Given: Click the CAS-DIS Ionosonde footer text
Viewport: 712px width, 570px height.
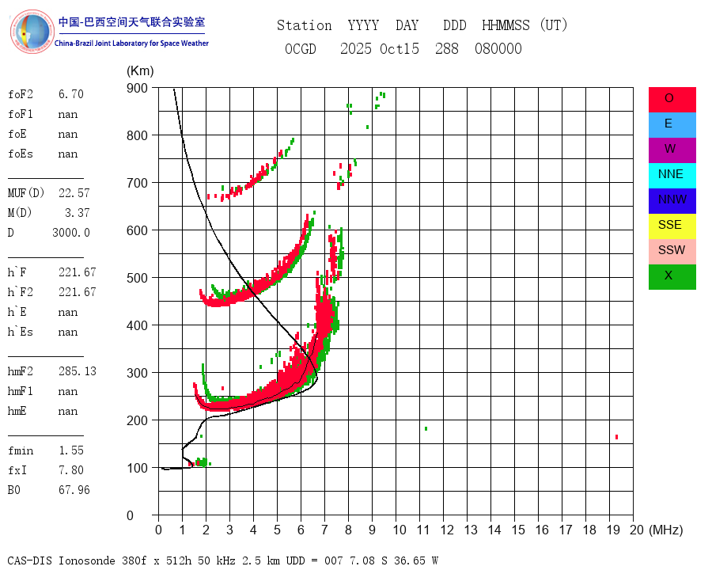Looking at the screenshot, I should (222, 560).
